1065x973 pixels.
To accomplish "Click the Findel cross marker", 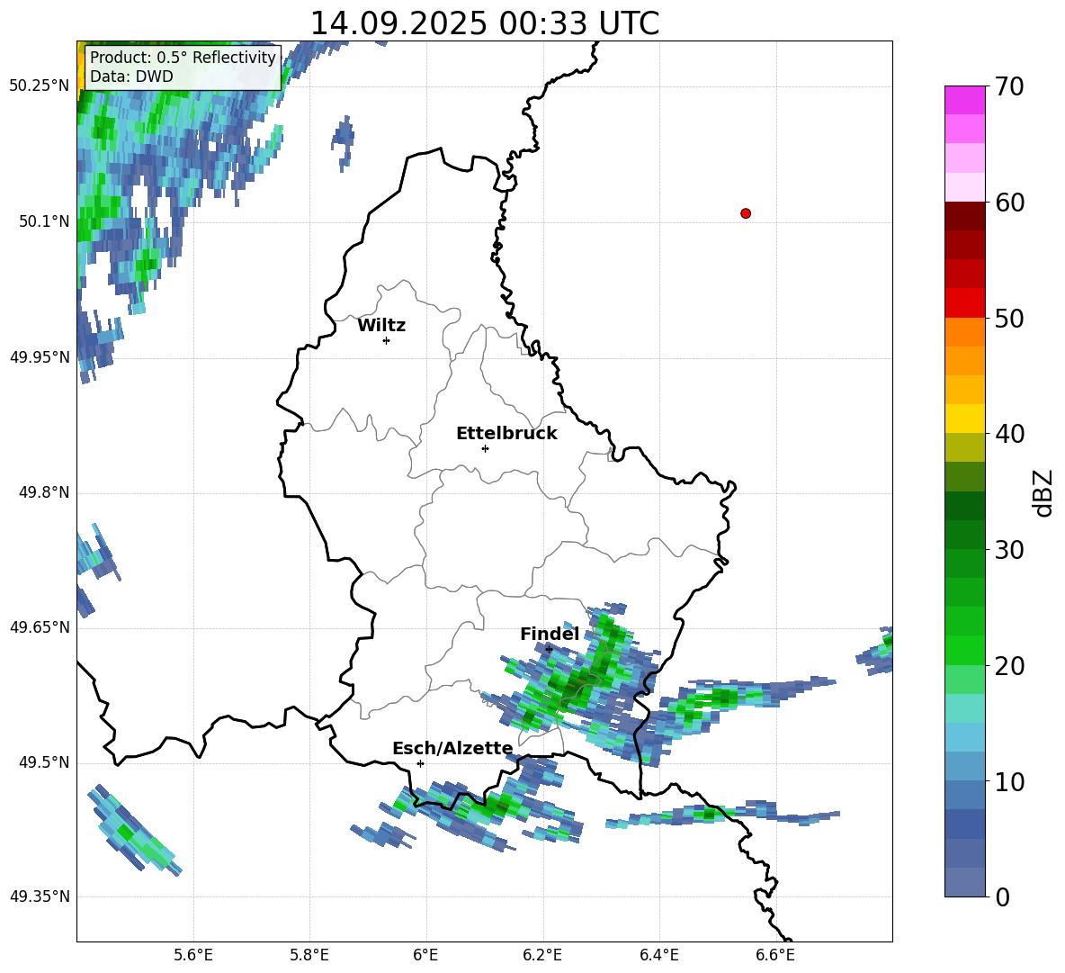I will pos(549,650).
